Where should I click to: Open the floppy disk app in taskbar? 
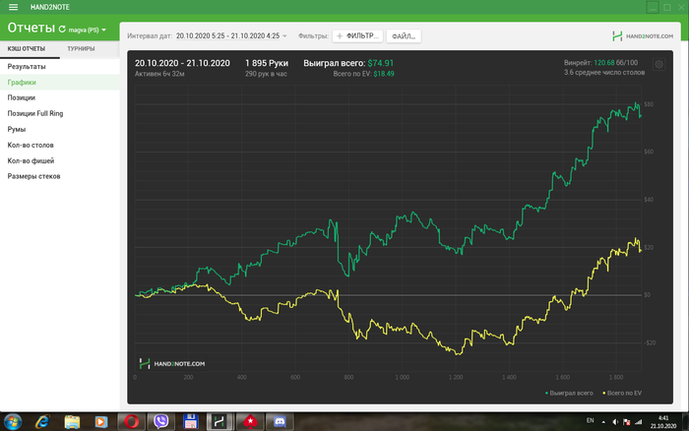click(x=191, y=422)
